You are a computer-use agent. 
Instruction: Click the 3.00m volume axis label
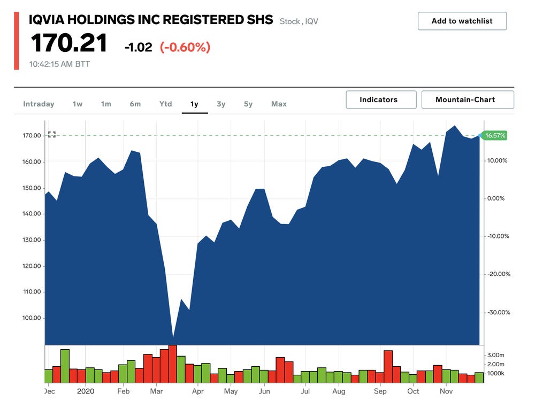tap(496, 355)
